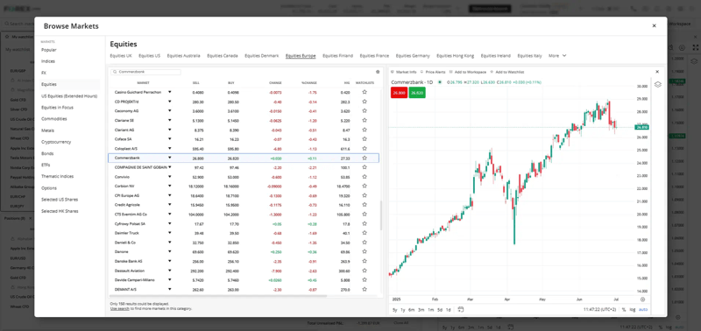
Task: Add Commerzbank to watchlist star
Action: [x=365, y=158]
